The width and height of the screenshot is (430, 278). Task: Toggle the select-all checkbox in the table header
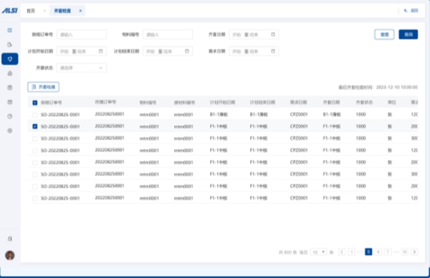pyautogui.click(x=35, y=103)
